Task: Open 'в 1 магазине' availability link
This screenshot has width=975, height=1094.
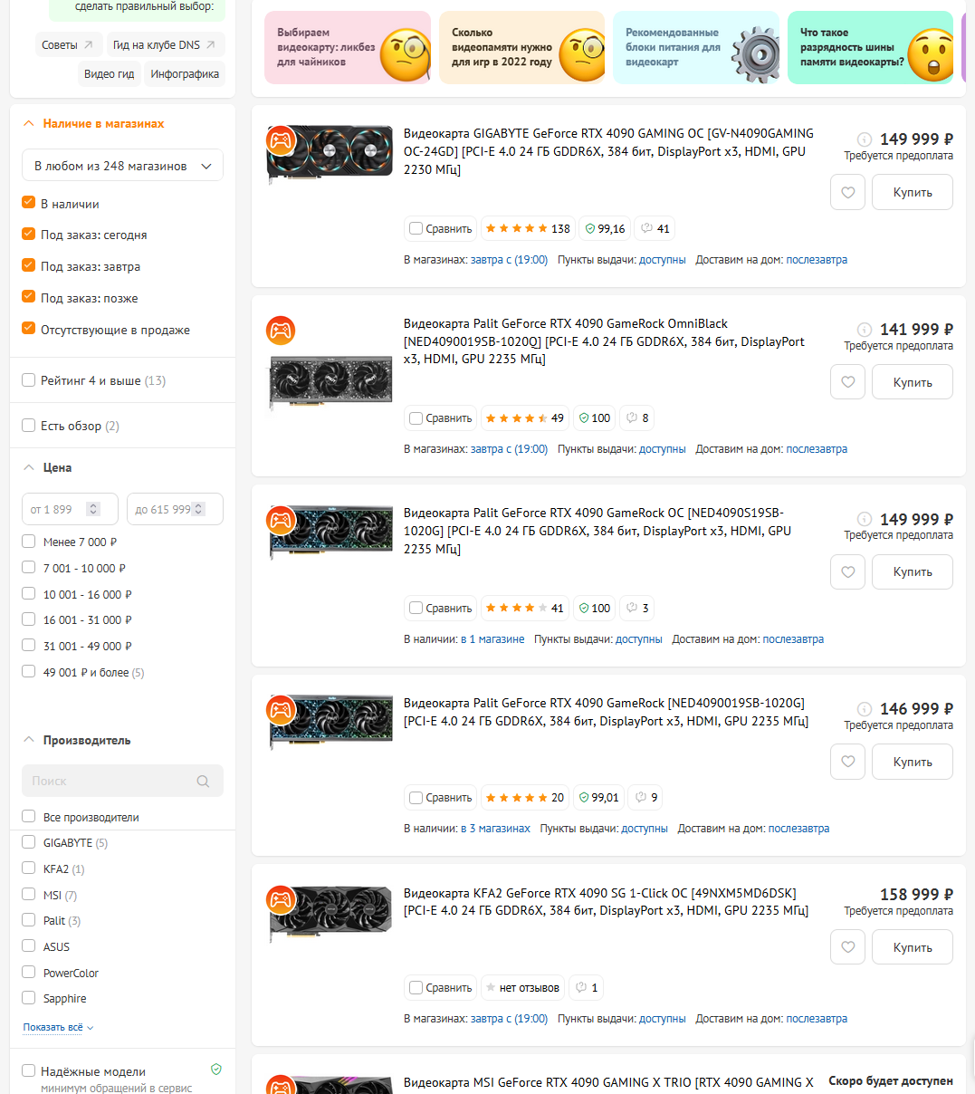Action: click(492, 639)
